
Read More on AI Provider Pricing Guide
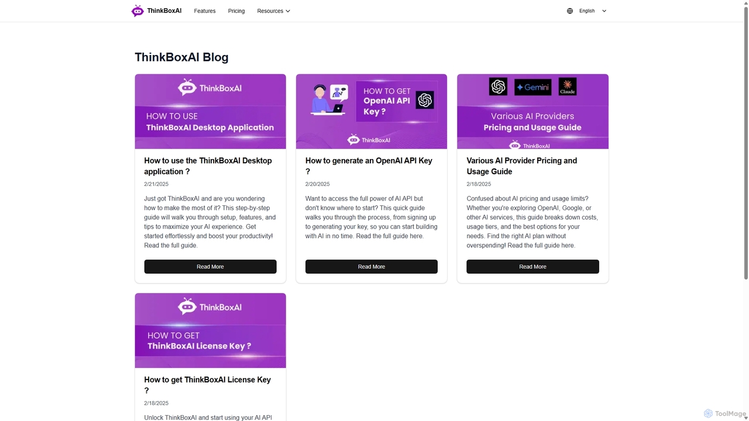532,267
